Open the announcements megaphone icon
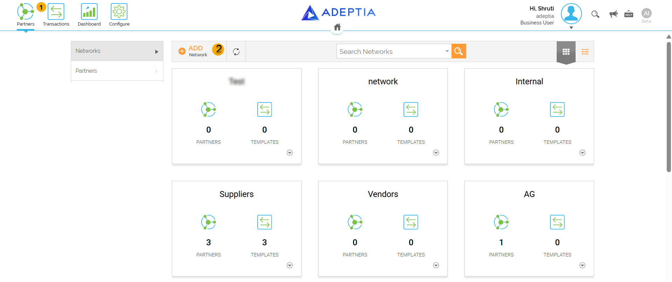 tap(613, 14)
